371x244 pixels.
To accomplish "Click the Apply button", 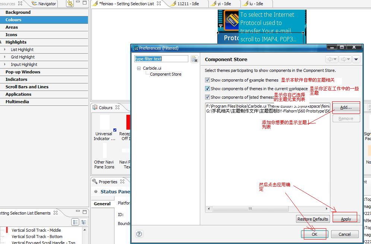I will coord(346,219).
